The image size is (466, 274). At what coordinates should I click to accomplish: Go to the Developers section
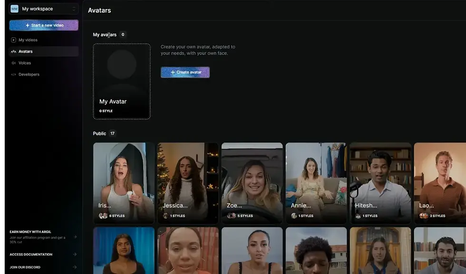click(44, 75)
